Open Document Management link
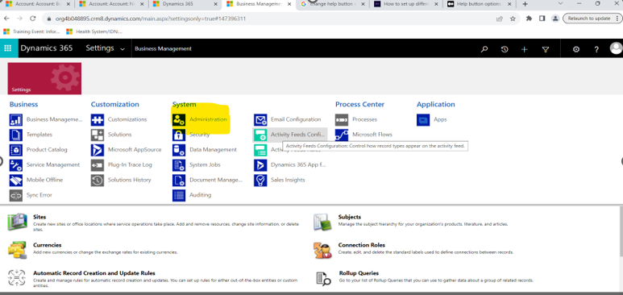 (216, 180)
